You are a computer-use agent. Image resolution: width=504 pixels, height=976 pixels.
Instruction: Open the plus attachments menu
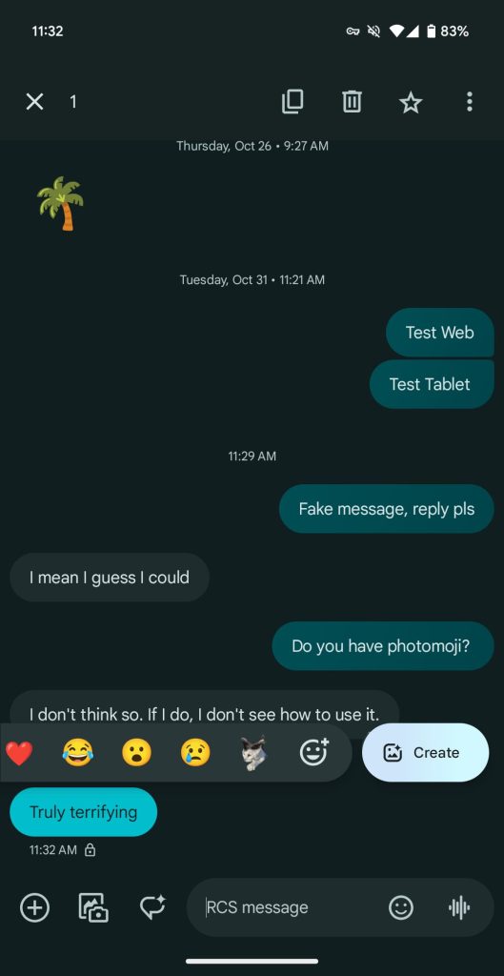coord(35,907)
